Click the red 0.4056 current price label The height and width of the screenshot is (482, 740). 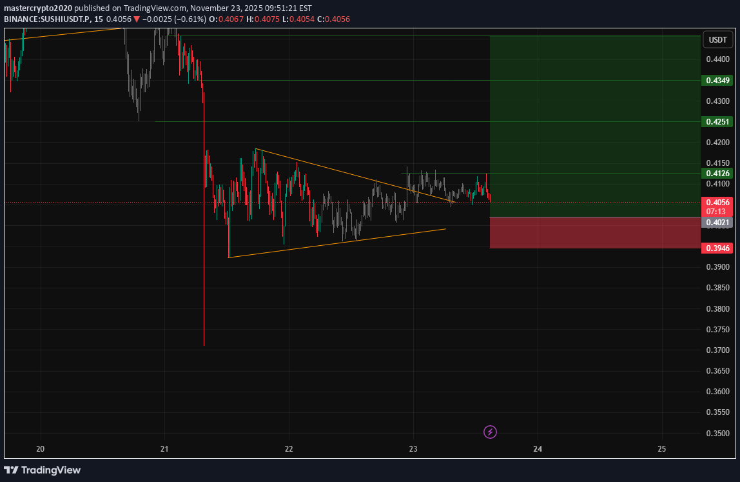coord(717,202)
